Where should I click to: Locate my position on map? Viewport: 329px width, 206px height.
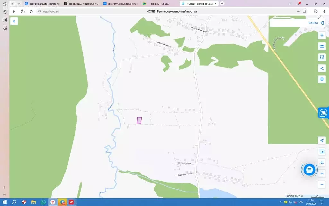[322, 140]
